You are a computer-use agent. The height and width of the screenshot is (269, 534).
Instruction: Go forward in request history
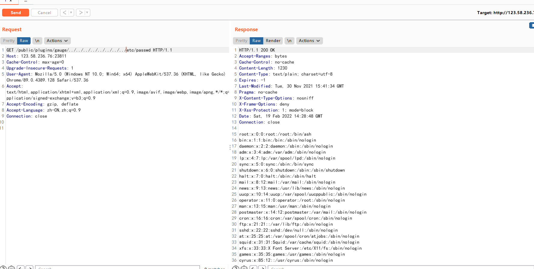tap(81, 13)
